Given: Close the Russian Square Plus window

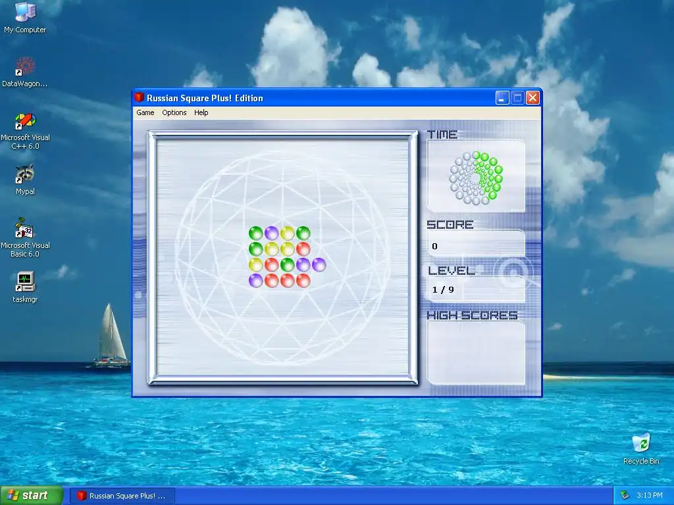Looking at the screenshot, I should click(533, 98).
